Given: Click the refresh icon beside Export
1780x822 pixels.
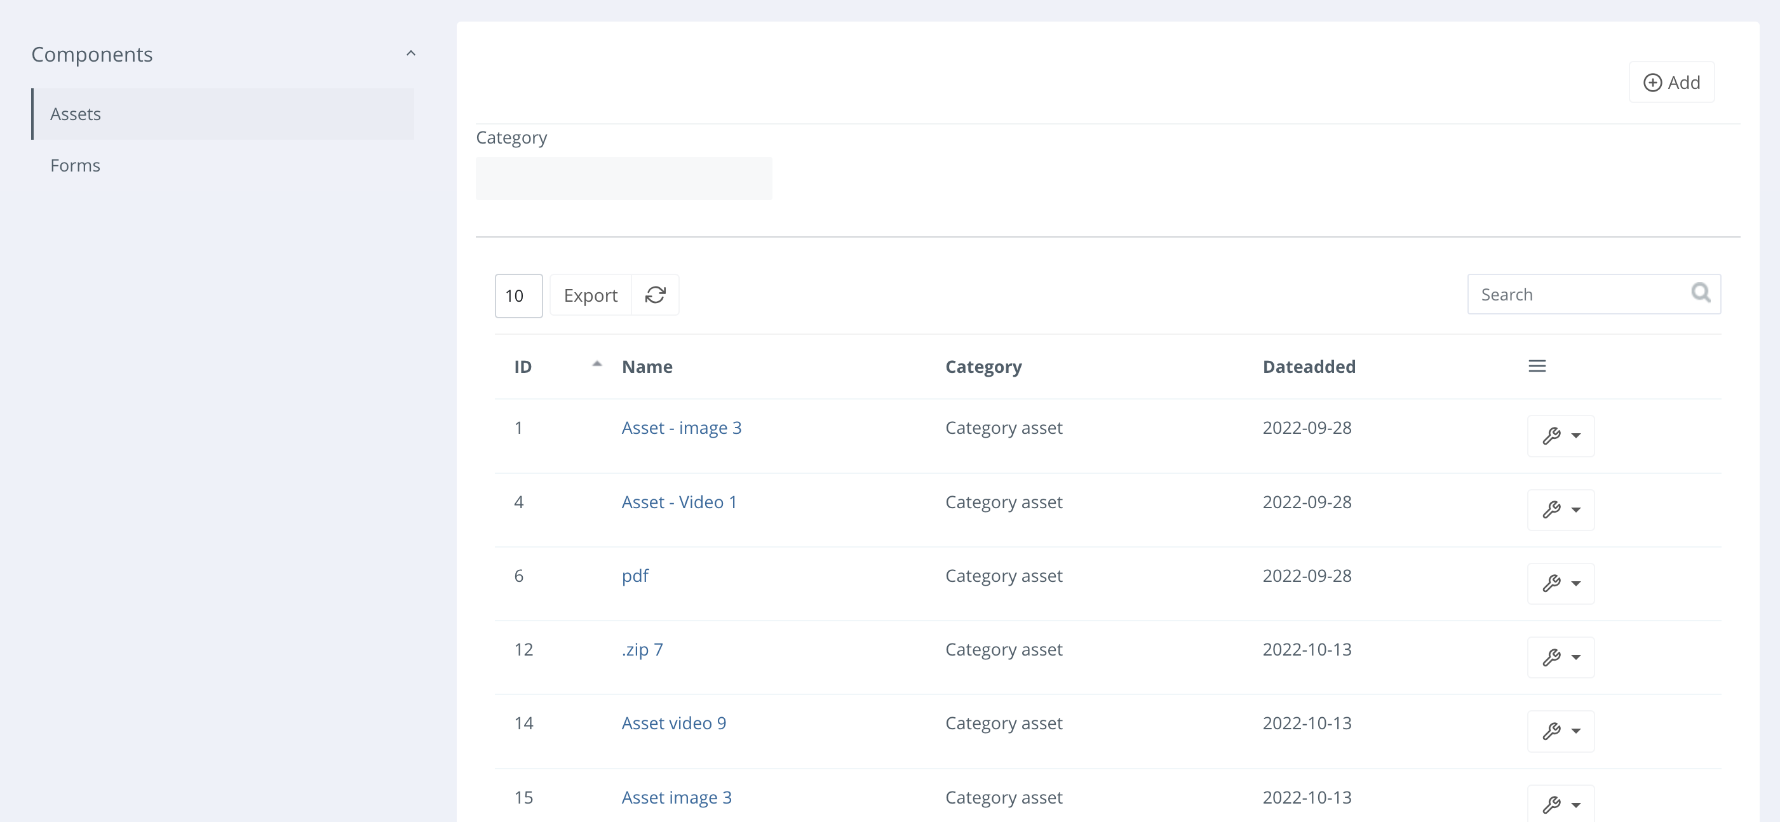Looking at the screenshot, I should tap(655, 295).
